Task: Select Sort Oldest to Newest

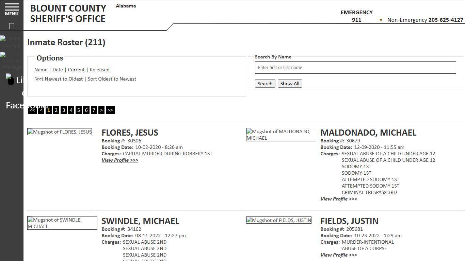Action: tap(112, 79)
